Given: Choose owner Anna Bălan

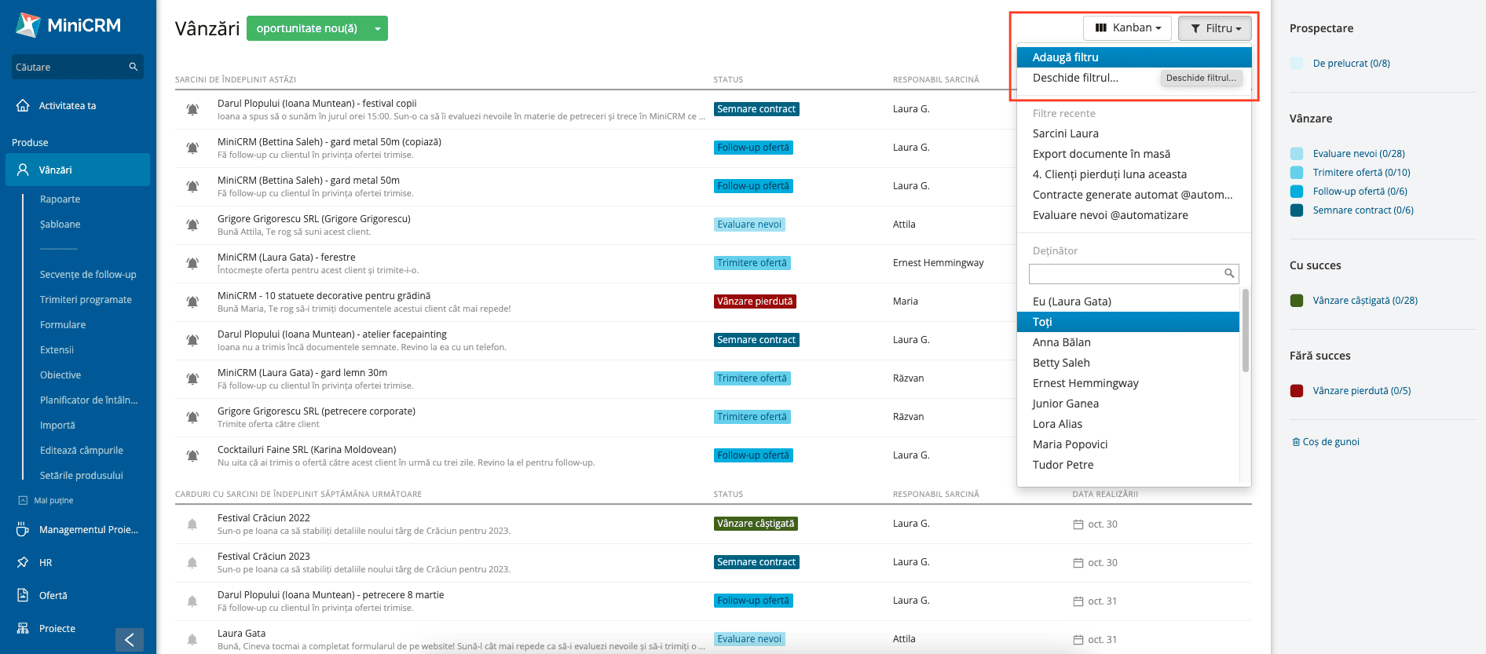Looking at the screenshot, I should [x=1062, y=342].
